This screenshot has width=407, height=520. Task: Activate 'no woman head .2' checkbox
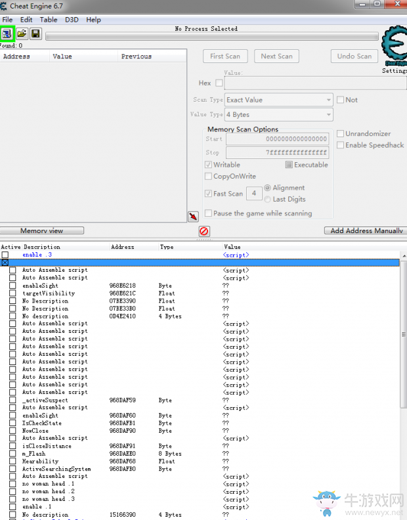[x=12, y=492]
